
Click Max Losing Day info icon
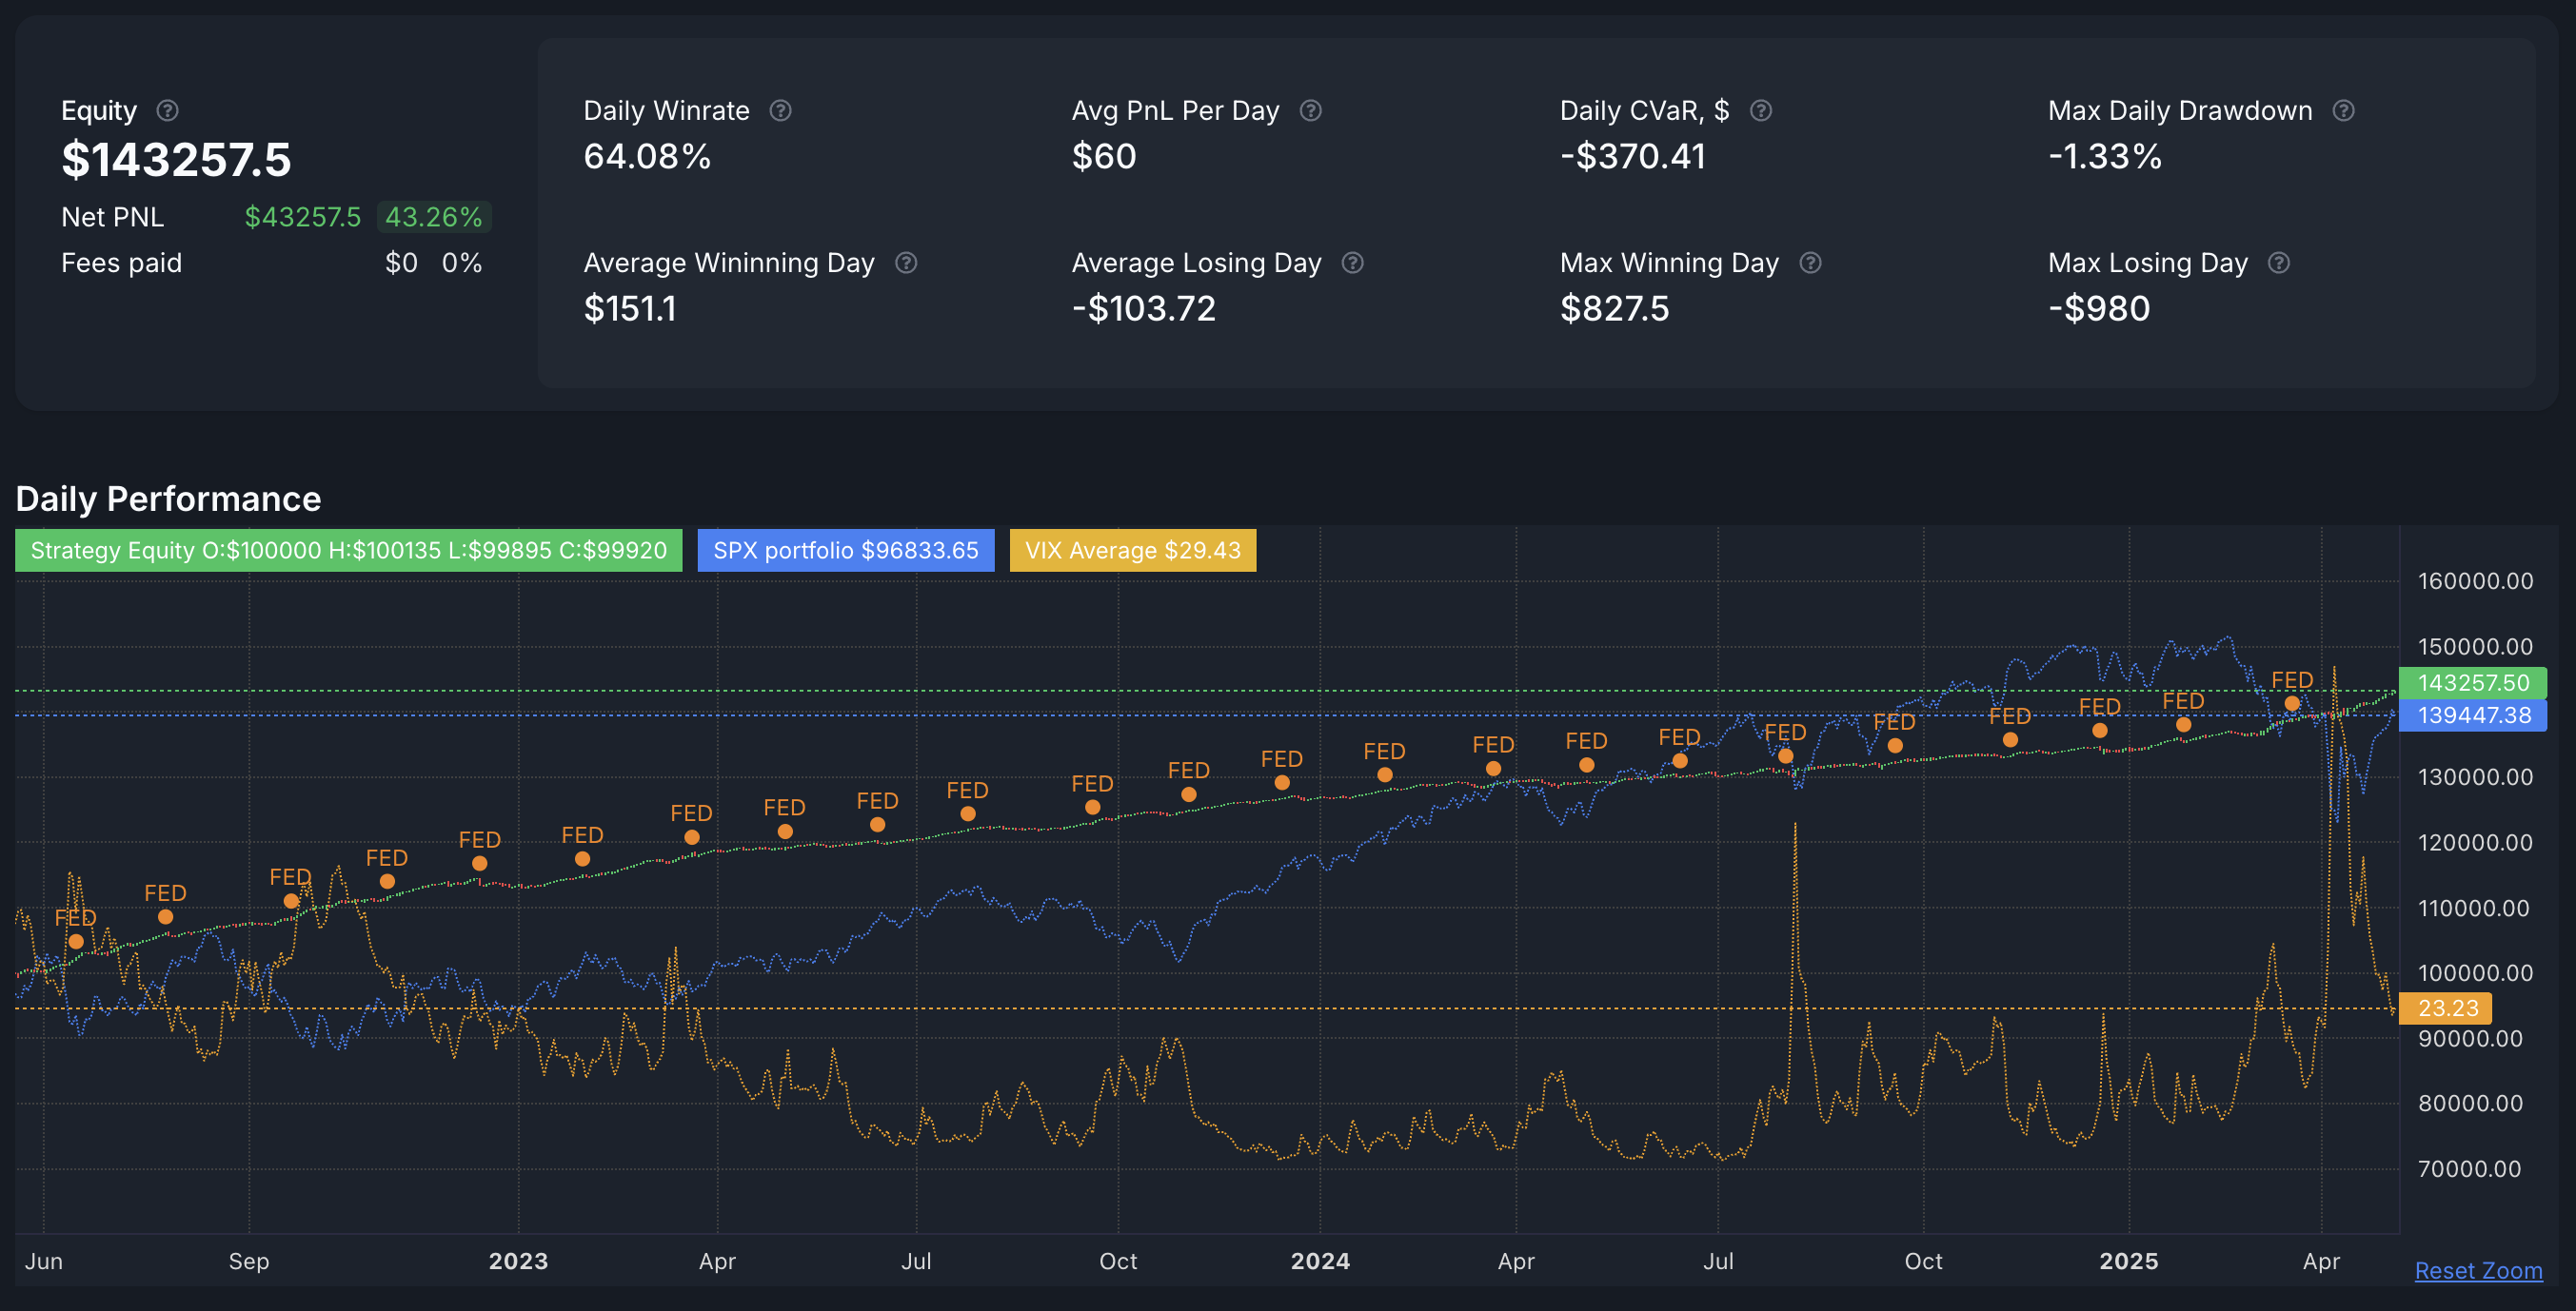click(2279, 263)
